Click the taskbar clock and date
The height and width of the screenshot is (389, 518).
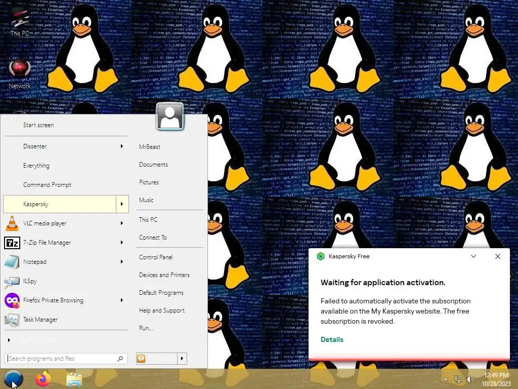tap(496, 379)
